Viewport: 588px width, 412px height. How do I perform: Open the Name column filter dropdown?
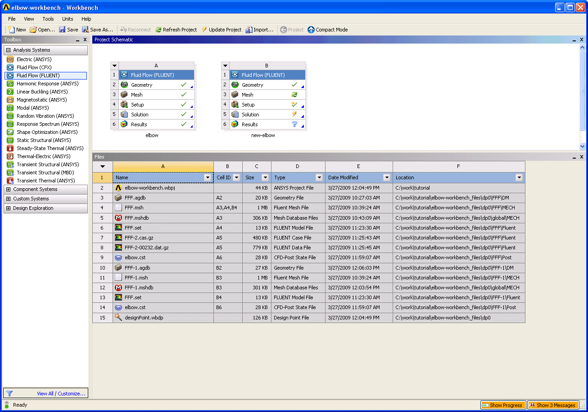pyautogui.click(x=208, y=177)
